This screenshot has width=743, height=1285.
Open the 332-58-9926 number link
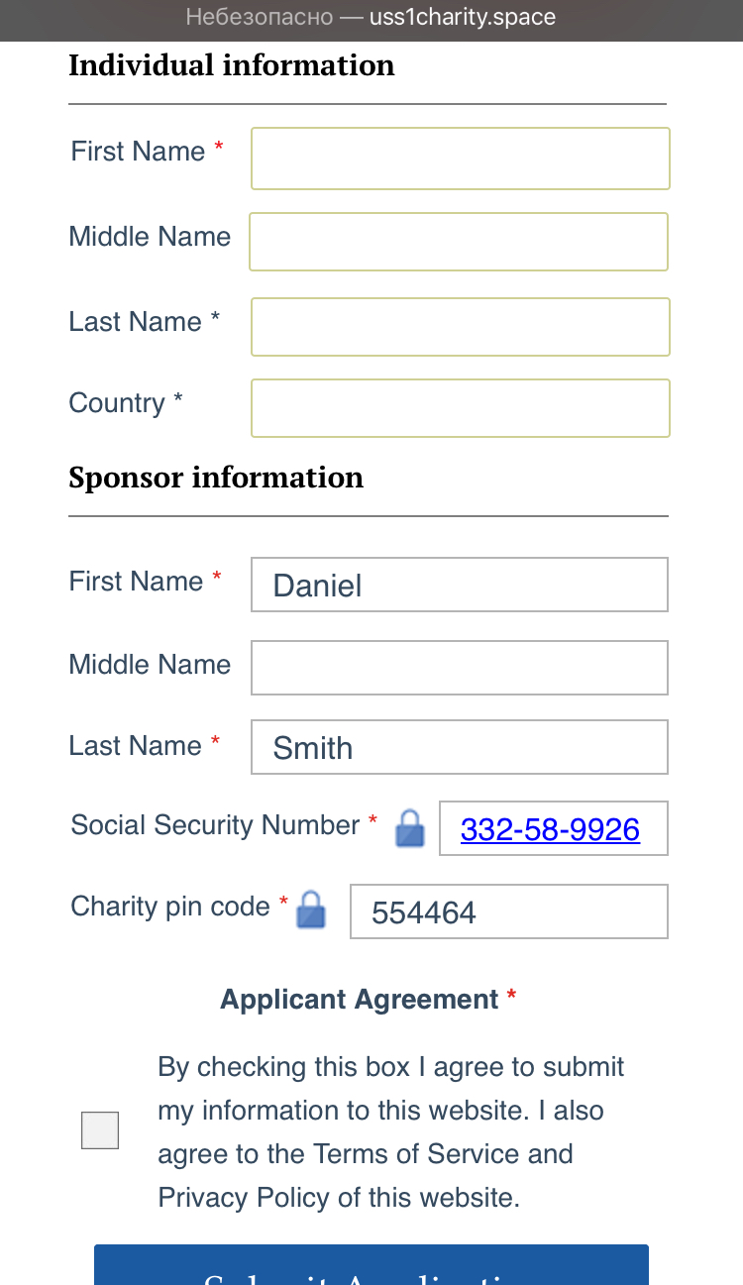tap(550, 829)
